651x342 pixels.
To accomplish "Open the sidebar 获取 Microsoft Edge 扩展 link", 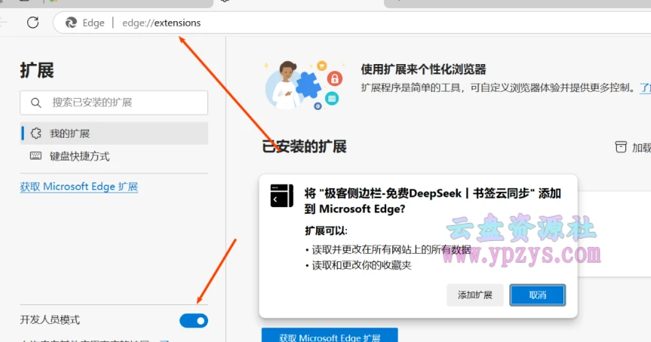I will click(x=79, y=187).
